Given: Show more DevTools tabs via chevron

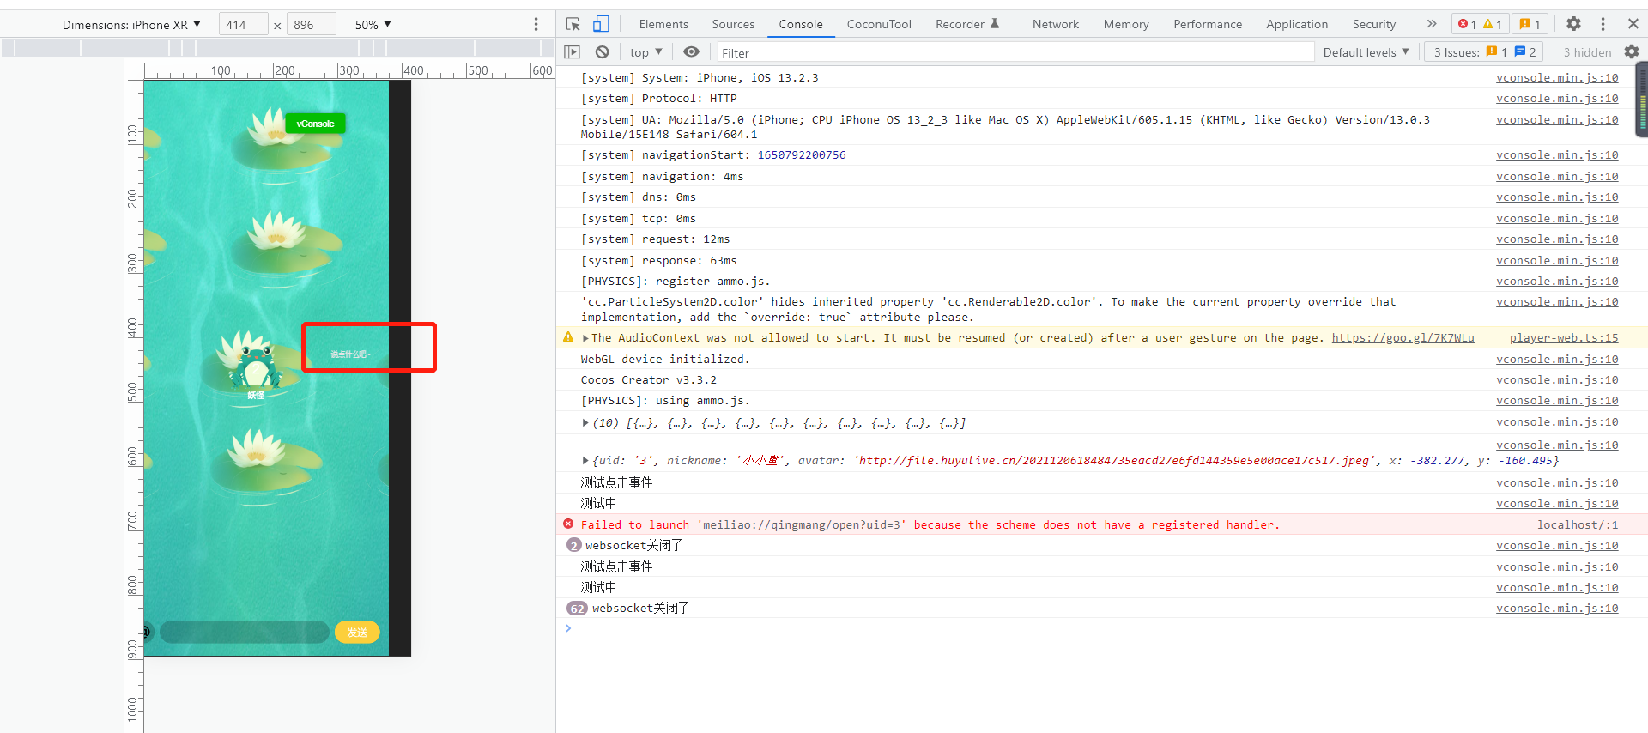Looking at the screenshot, I should tap(1431, 24).
